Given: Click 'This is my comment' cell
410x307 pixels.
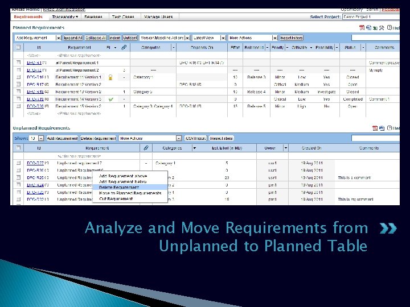Looking at the screenshot, I should click(x=355, y=199).
